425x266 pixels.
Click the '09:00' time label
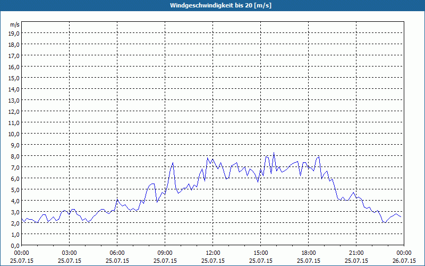165,253
